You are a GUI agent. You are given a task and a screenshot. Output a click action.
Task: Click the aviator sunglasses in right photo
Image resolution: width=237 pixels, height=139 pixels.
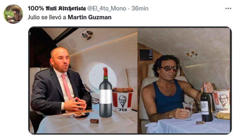(x=170, y=68)
